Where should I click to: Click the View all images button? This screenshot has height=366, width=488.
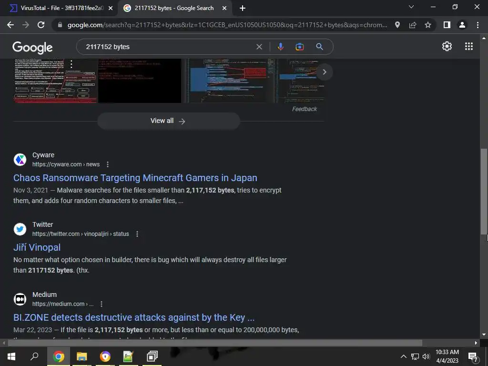(168, 121)
